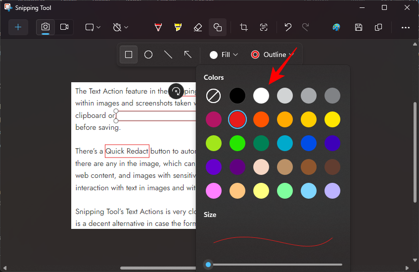Pick the lime green swatch
The height and width of the screenshot is (272, 419).
[214, 143]
